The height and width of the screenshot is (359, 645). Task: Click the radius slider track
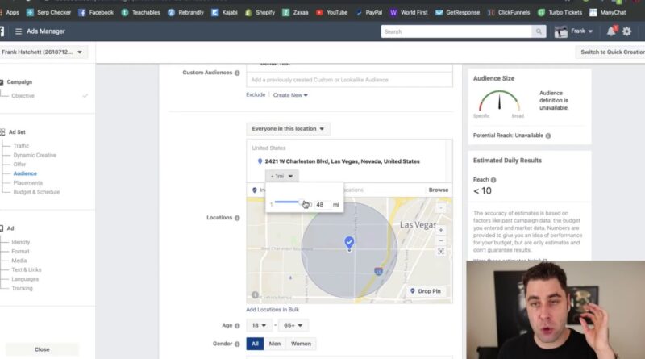pyautogui.click(x=291, y=202)
